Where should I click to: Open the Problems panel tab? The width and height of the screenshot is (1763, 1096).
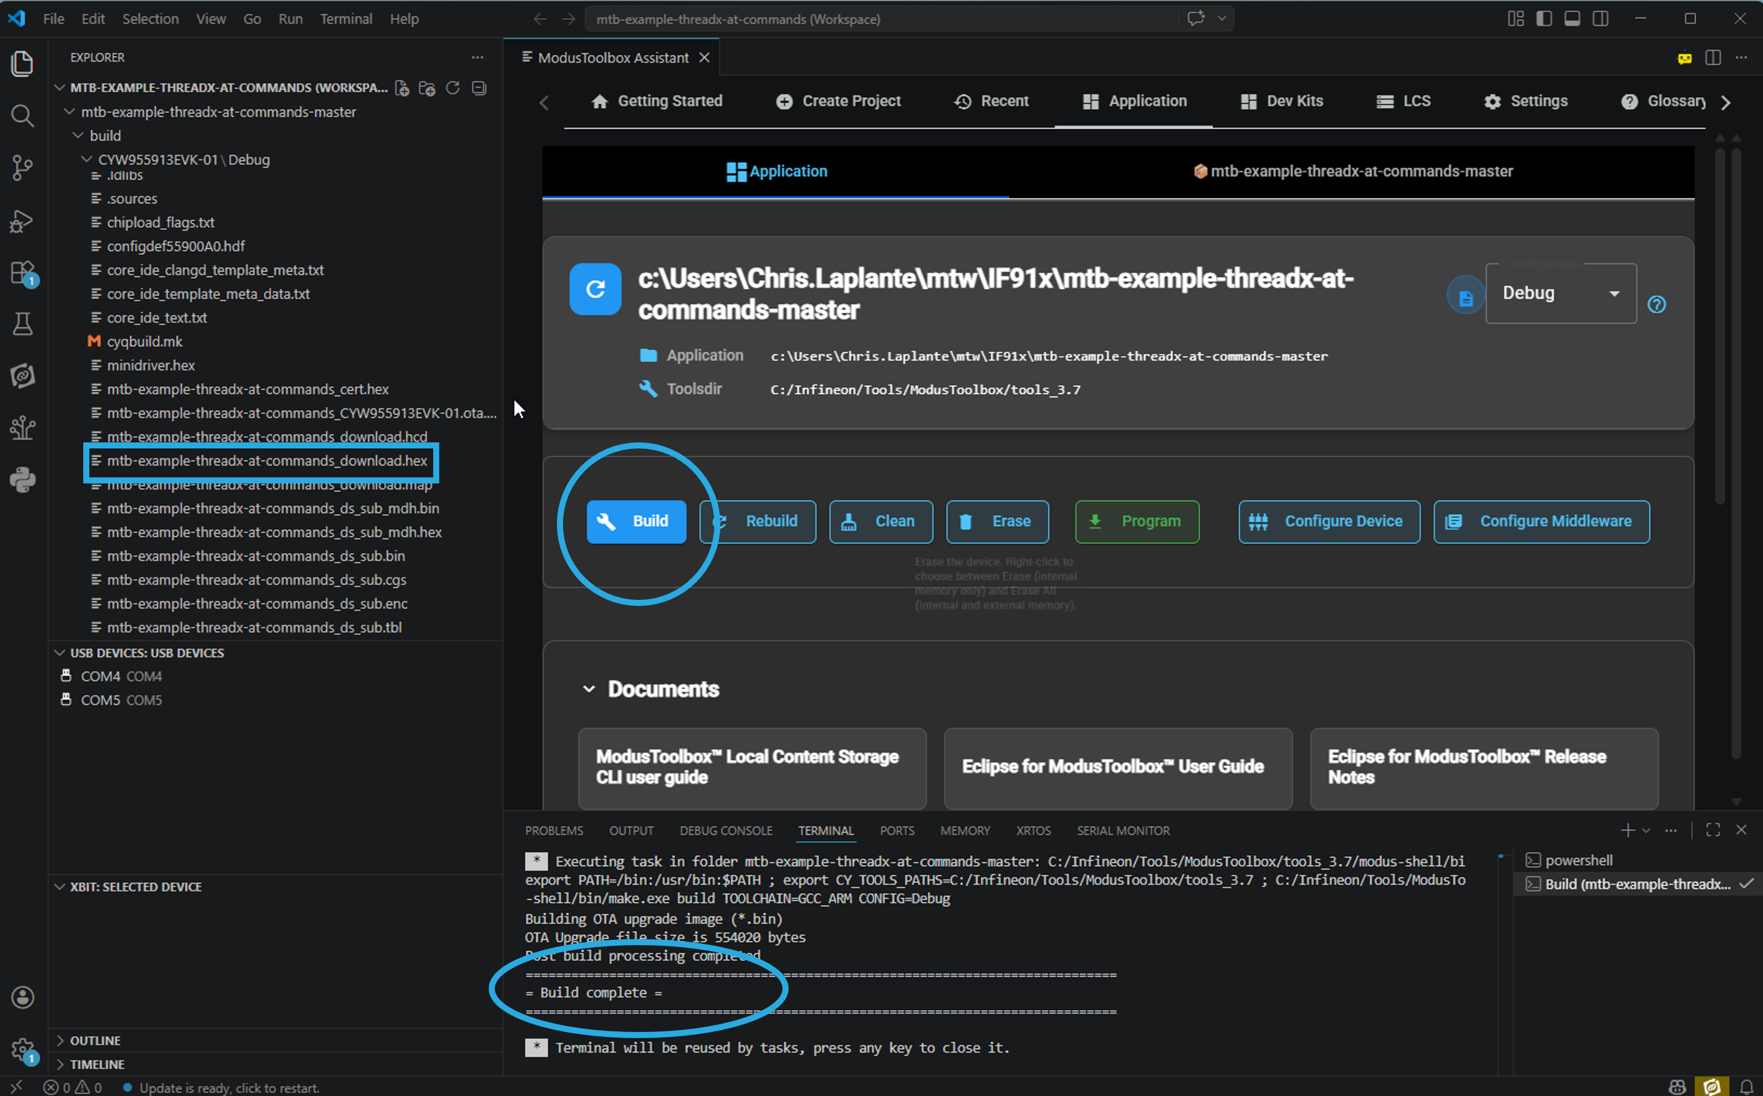click(x=554, y=830)
